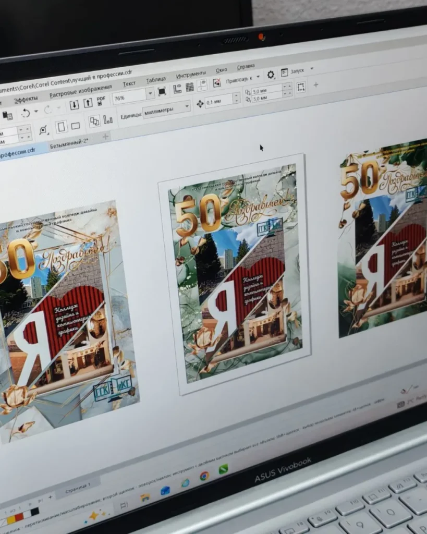This screenshot has width=427, height=534.
Task: Click the full-screen preview icon
Action: [x=162, y=91]
